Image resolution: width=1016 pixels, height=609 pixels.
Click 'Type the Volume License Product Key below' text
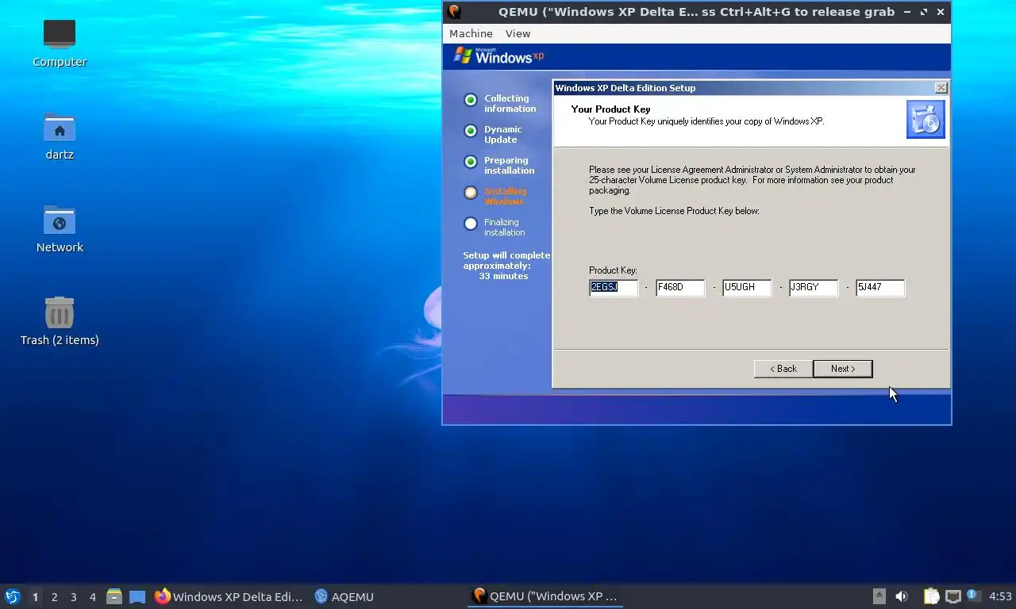(674, 211)
